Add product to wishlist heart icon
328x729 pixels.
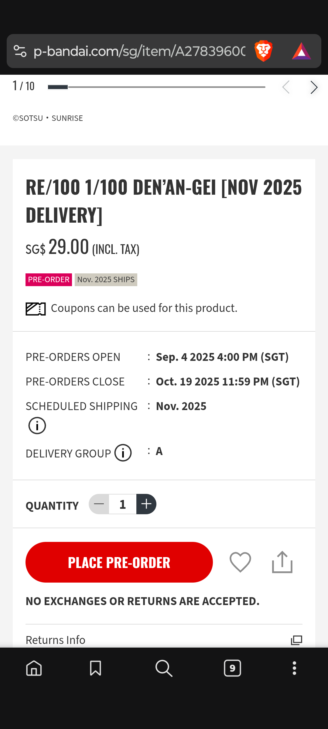pyautogui.click(x=240, y=562)
